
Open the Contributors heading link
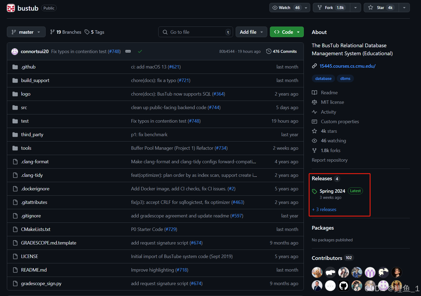(x=327, y=258)
